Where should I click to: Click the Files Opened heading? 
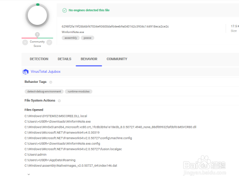tap(34, 110)
